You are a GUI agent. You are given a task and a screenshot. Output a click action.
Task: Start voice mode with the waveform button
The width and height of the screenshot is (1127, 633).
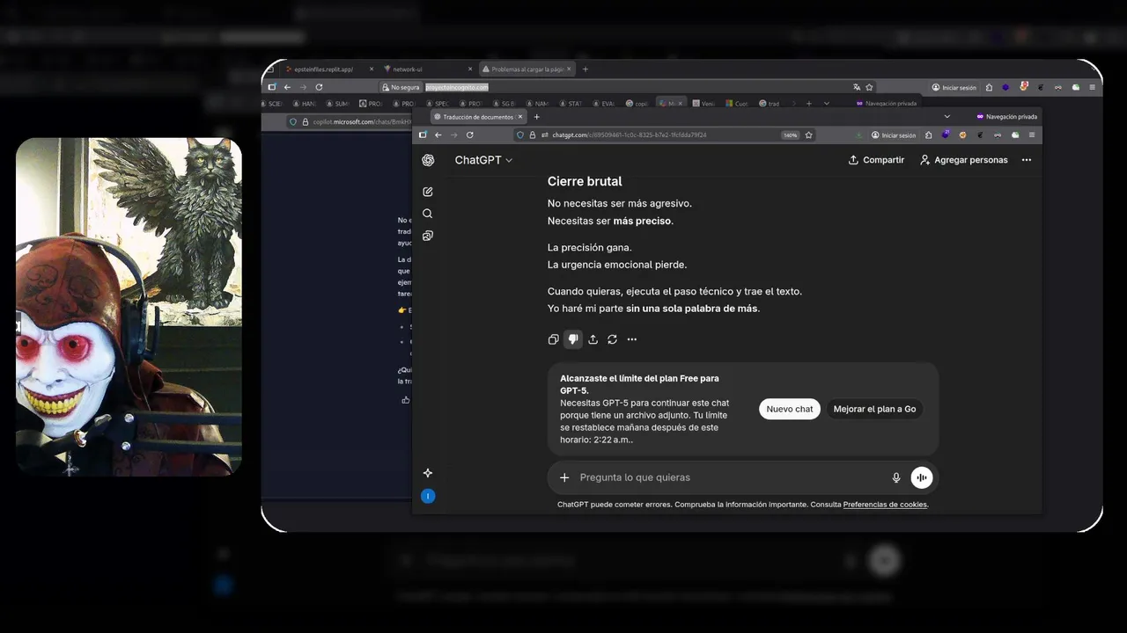(922, 477)
